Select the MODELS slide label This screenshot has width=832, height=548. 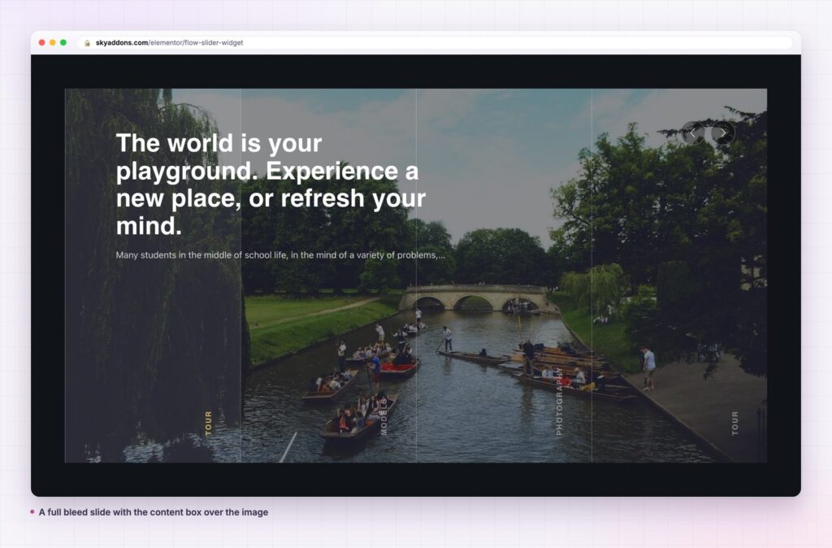coord(383,417)
